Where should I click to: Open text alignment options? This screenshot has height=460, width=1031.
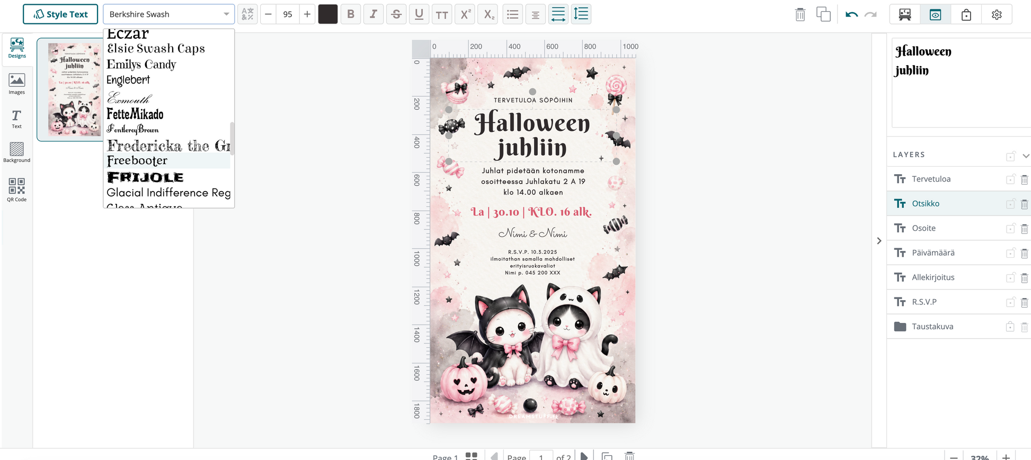[535, 14]
